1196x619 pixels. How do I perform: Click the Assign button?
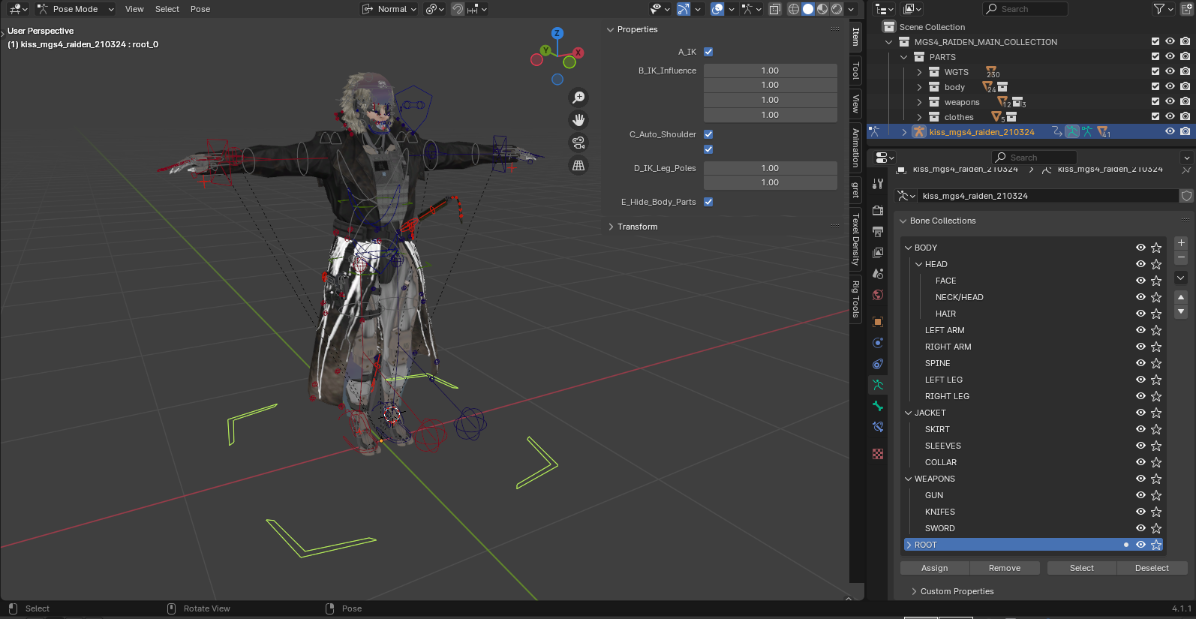935,568
